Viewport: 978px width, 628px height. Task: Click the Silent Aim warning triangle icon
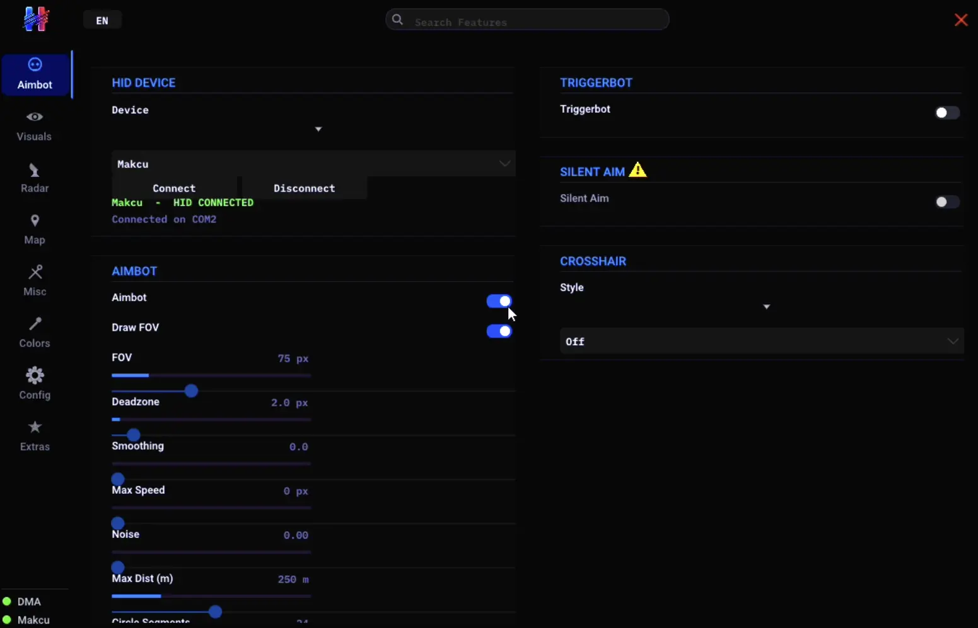pos(637,170)
